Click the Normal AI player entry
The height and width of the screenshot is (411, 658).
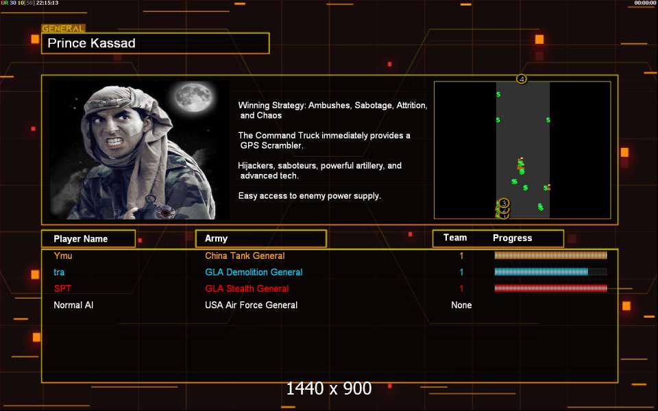73,305
